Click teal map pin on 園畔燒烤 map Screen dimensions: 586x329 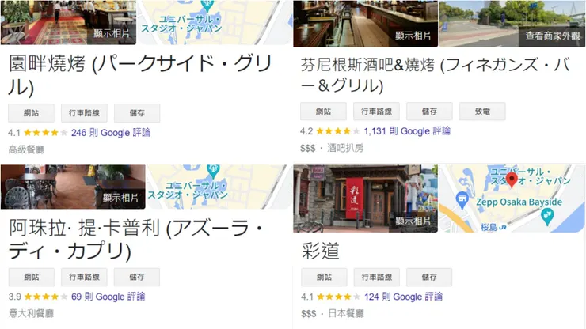pos(207,6)
